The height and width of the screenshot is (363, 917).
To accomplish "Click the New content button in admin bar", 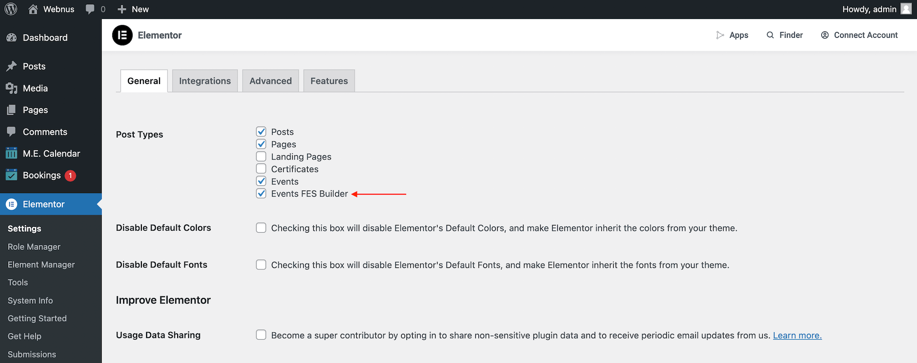I will [133, 9].
